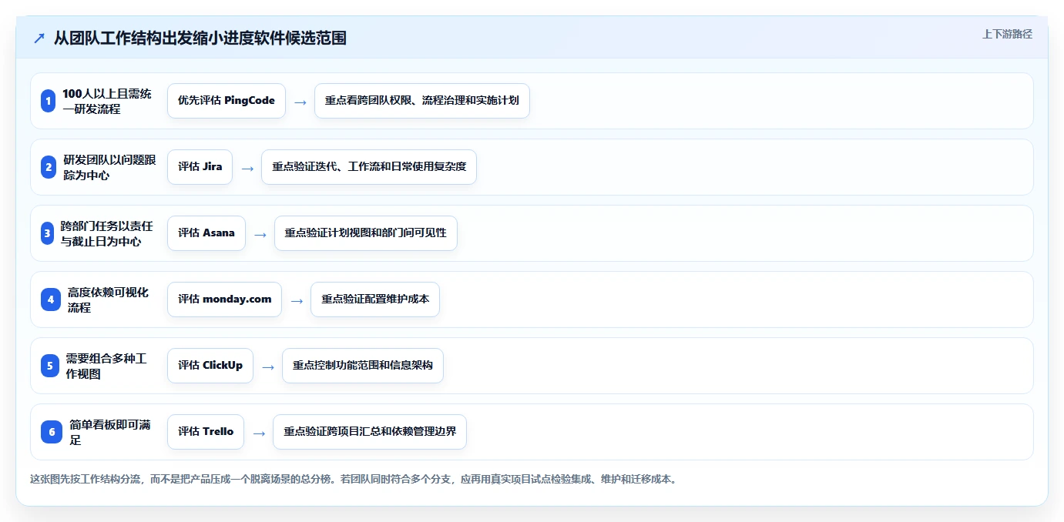Click the 评估 Asana box
Image resolution: width=1064 pixels, height=522 pixels.
pyautogui.click(x=206, y=233)
